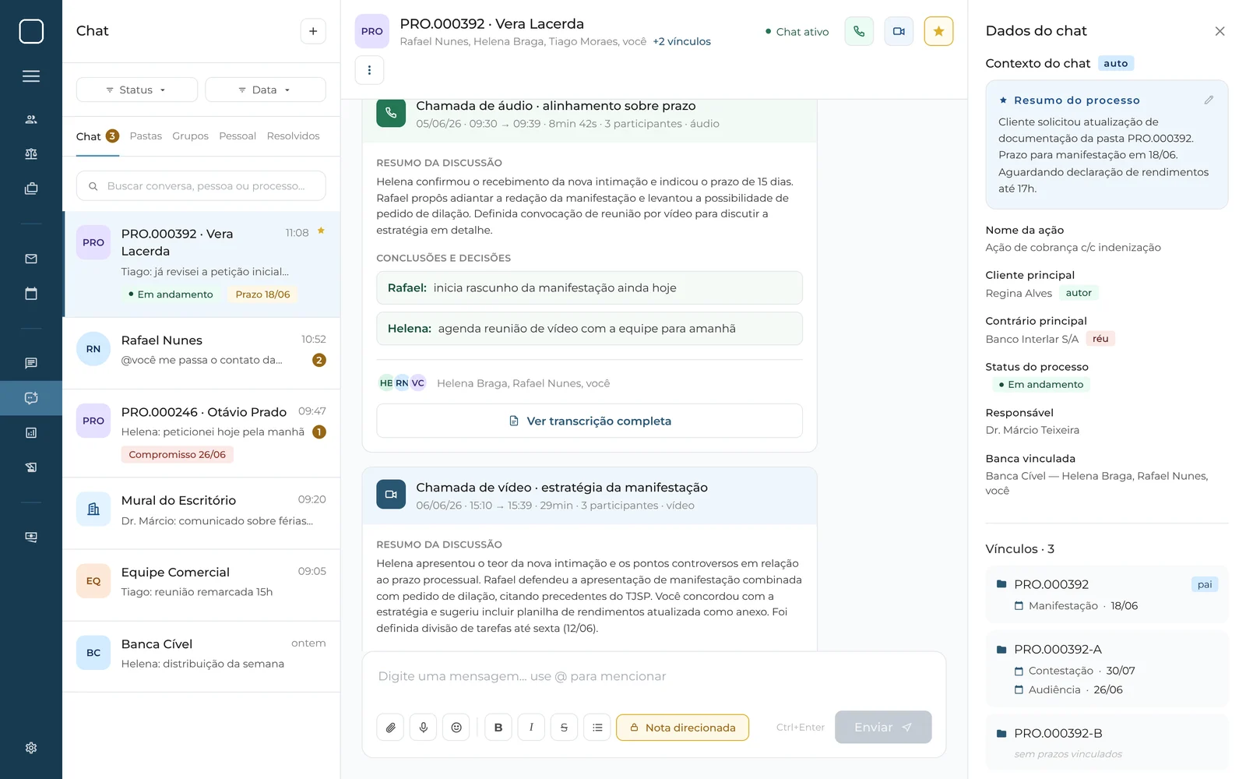This screenshot has width=1246, height=779.
Task: Close the Dados do chat panel
Action: 1220,31
